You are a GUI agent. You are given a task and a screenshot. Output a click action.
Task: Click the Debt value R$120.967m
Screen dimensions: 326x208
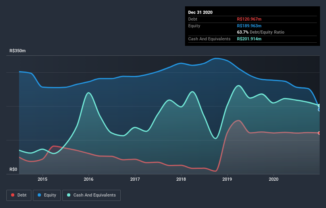tap(249, 19)
